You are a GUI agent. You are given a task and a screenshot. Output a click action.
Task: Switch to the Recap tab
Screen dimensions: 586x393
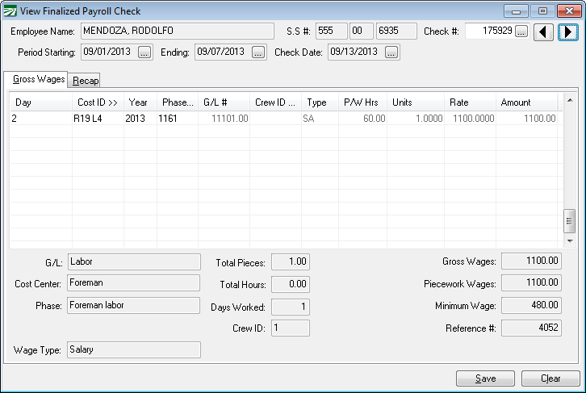point(86,80)
